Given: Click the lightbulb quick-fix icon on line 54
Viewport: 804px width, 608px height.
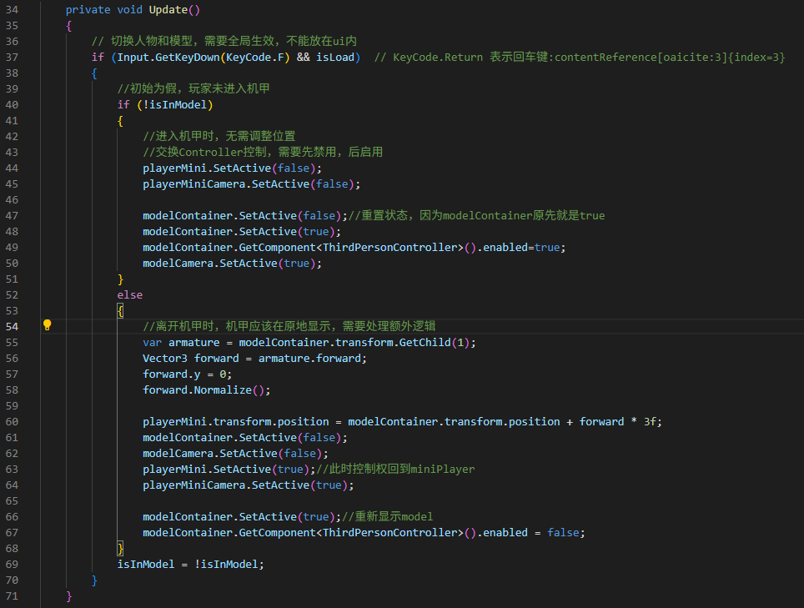Looking at the screenshot, I should [48, 325].
